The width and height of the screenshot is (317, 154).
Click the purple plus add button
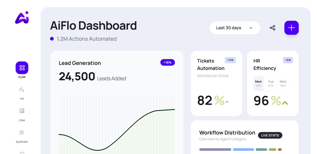(291, 28)
